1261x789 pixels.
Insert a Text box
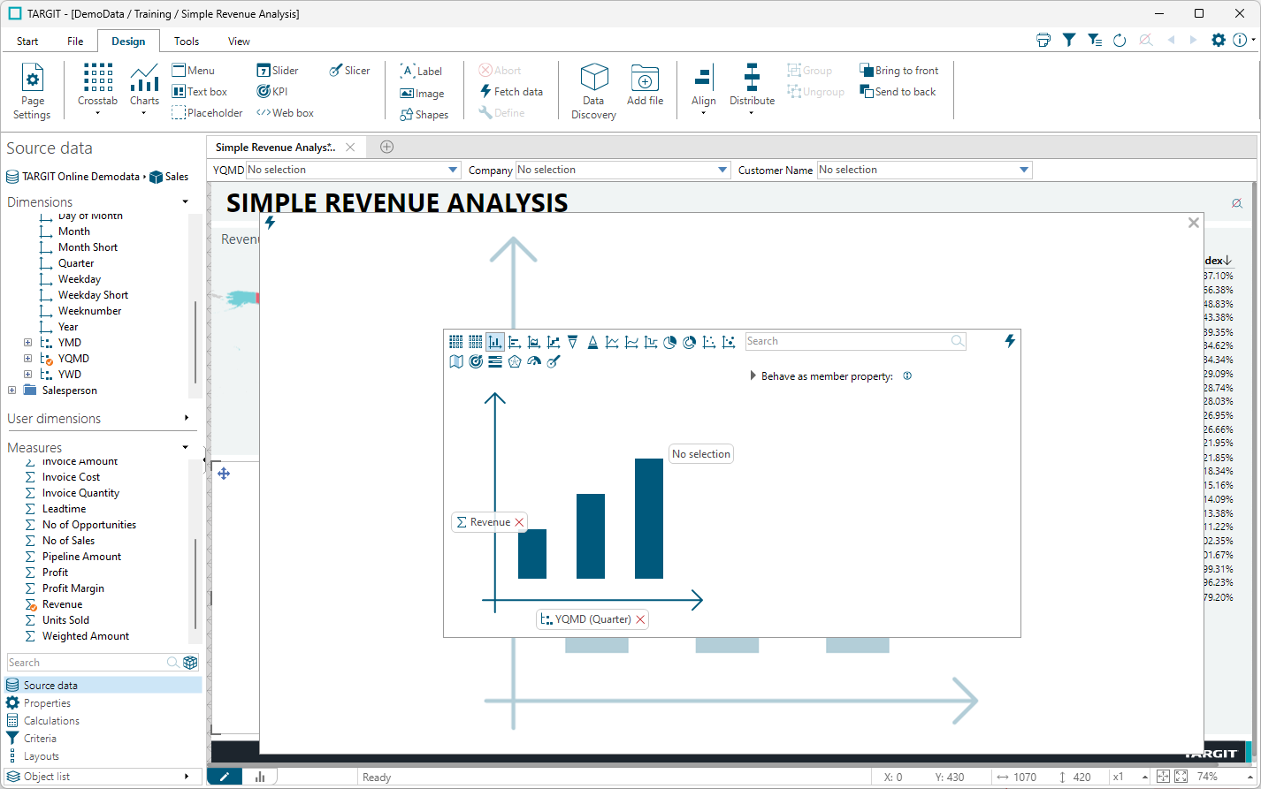click(199, 92)
